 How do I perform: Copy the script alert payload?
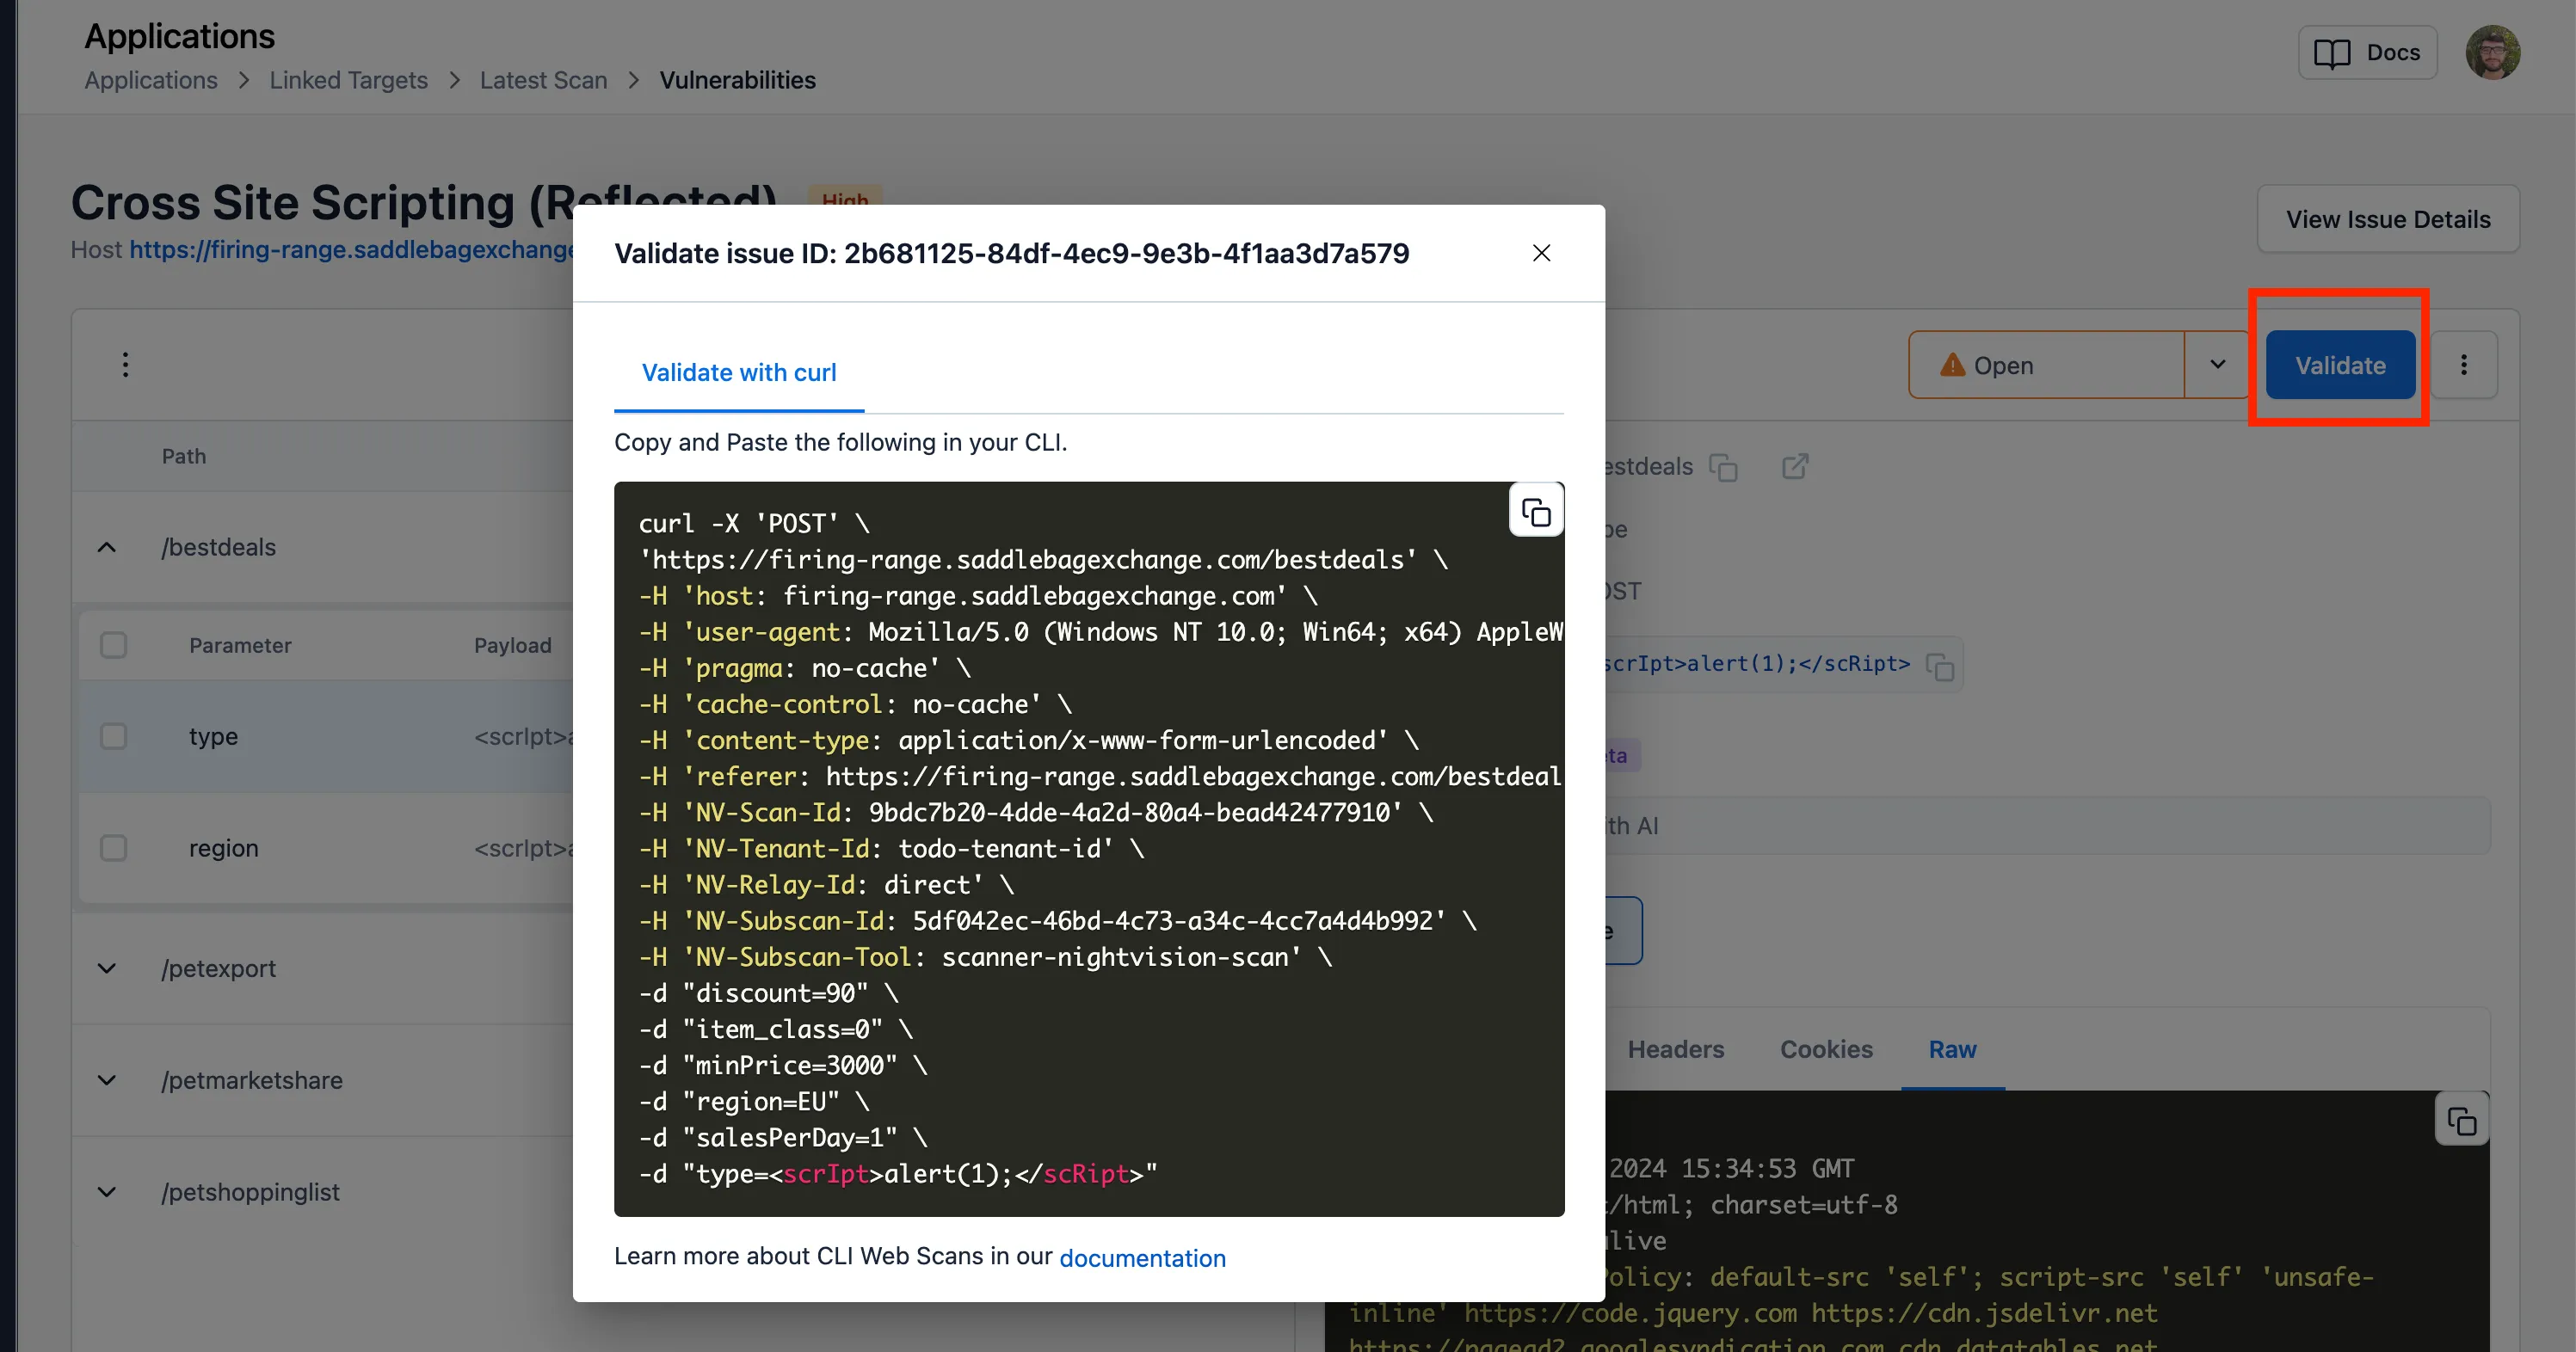coord(1940,666)
